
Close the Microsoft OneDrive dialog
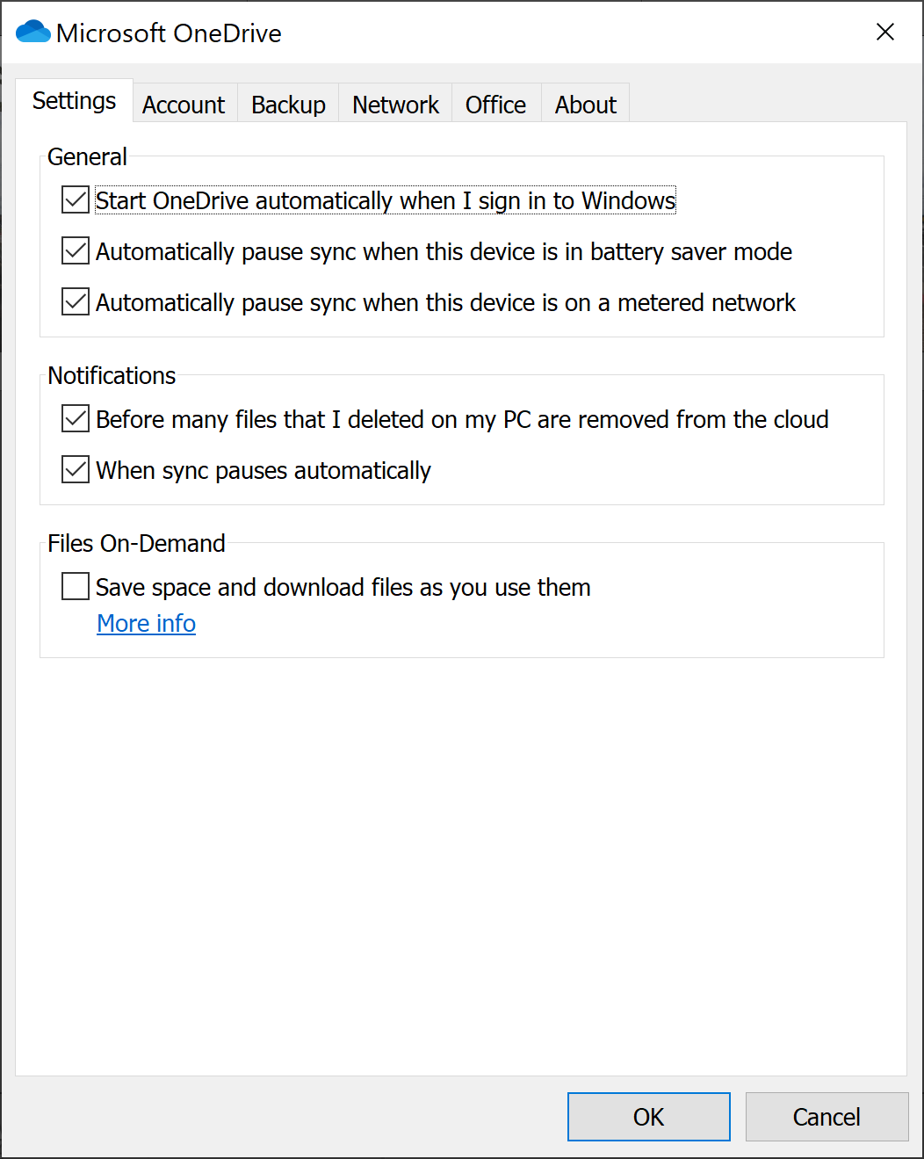pos(885,32)
